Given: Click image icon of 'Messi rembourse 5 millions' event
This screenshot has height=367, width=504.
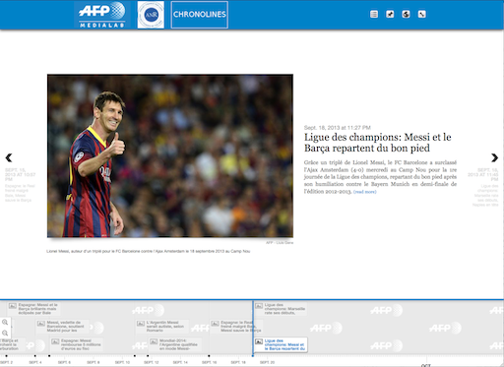Looking at the screenshot, I should (x=55, y=341).
